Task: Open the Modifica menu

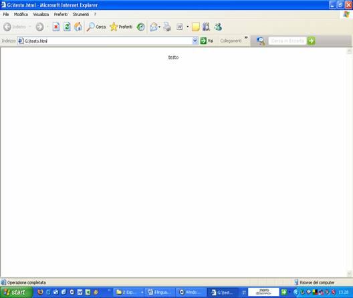Action: pos(21,15)
